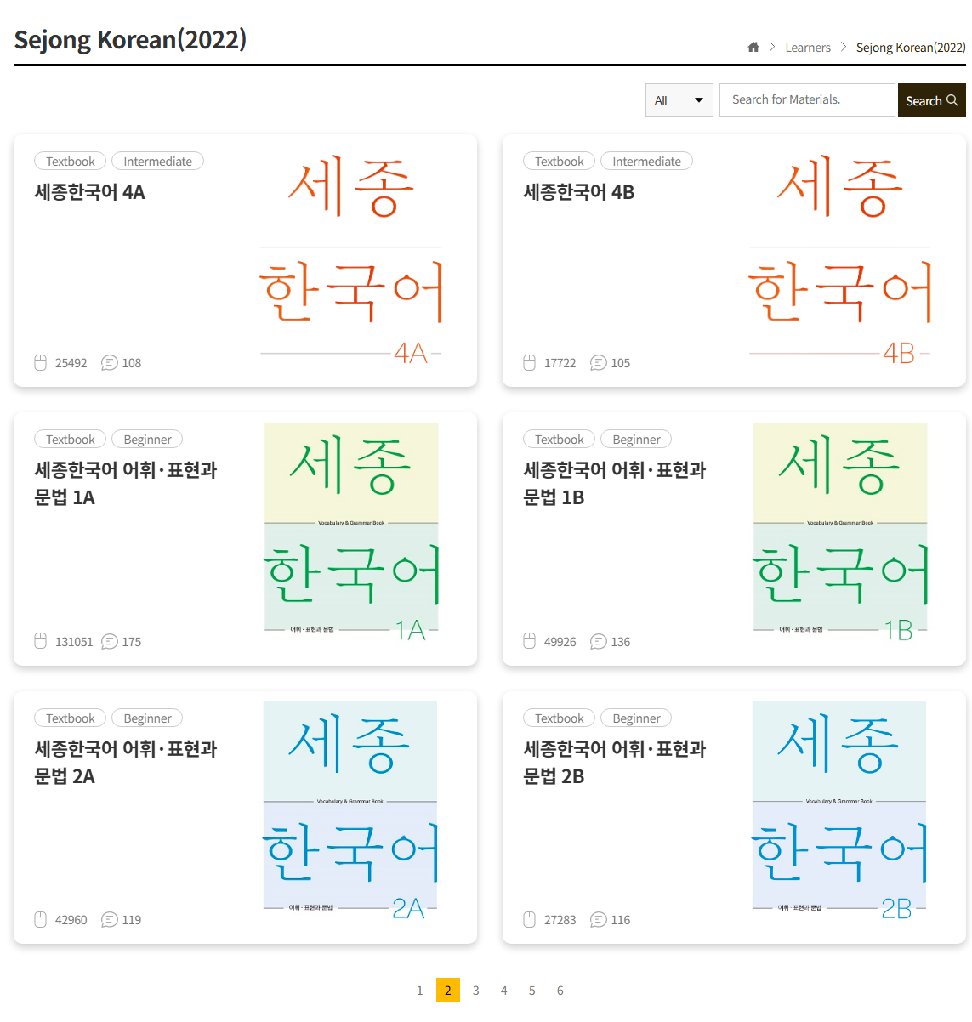Click the Search for Materials input field
The width and height of the screenshot is (972, 1022).
(x=807, y=100)
